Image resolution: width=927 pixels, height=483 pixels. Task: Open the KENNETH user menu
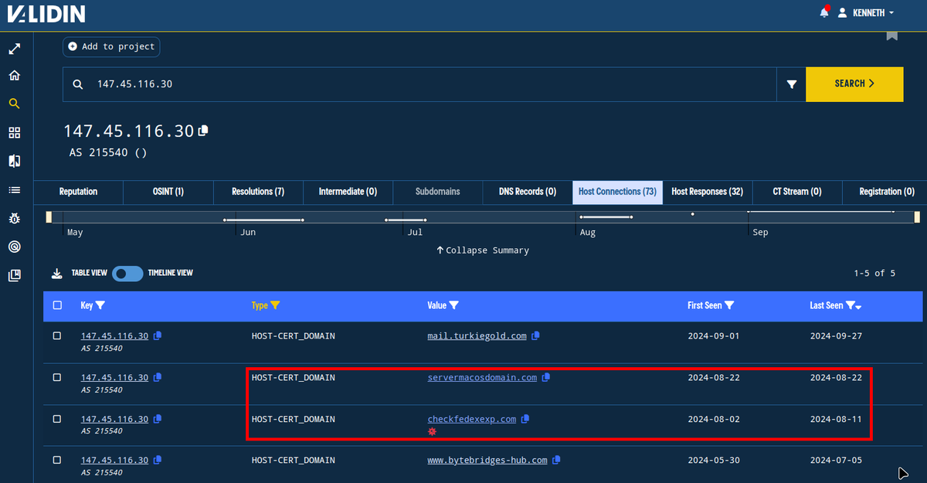tap(866, 12)
